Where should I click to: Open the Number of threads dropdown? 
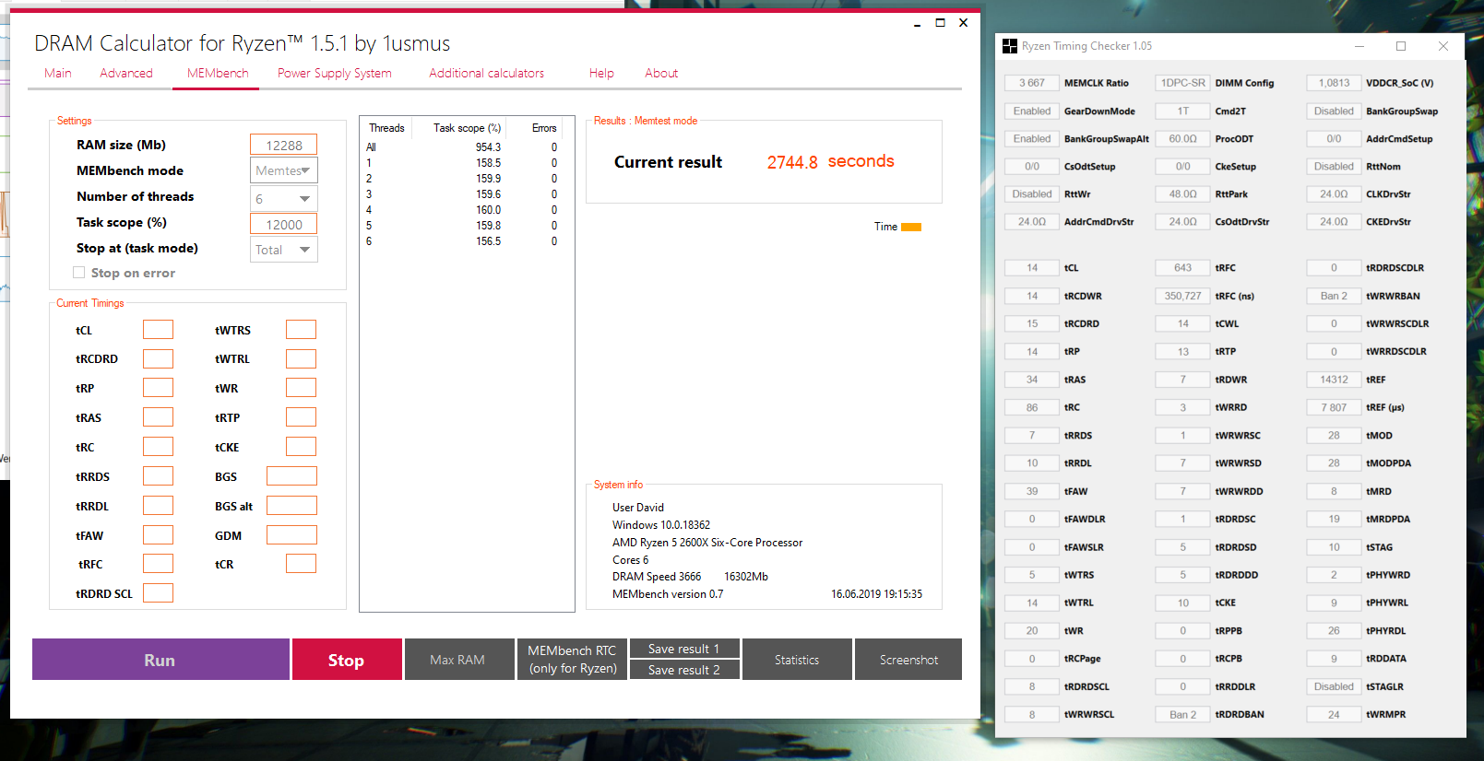pyautogui.click(x=284, y=199)
